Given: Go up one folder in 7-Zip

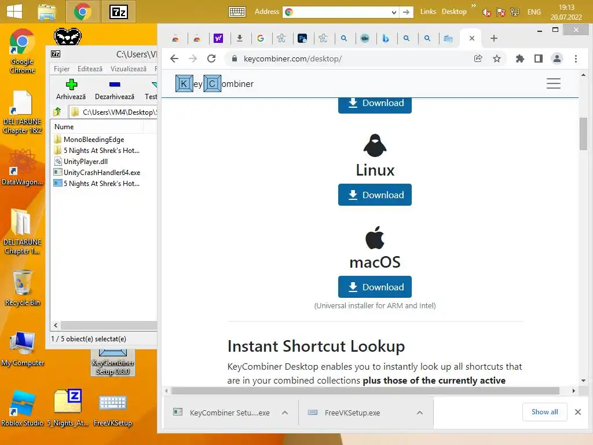Looking at the screenshot, I should click(57, 112).
